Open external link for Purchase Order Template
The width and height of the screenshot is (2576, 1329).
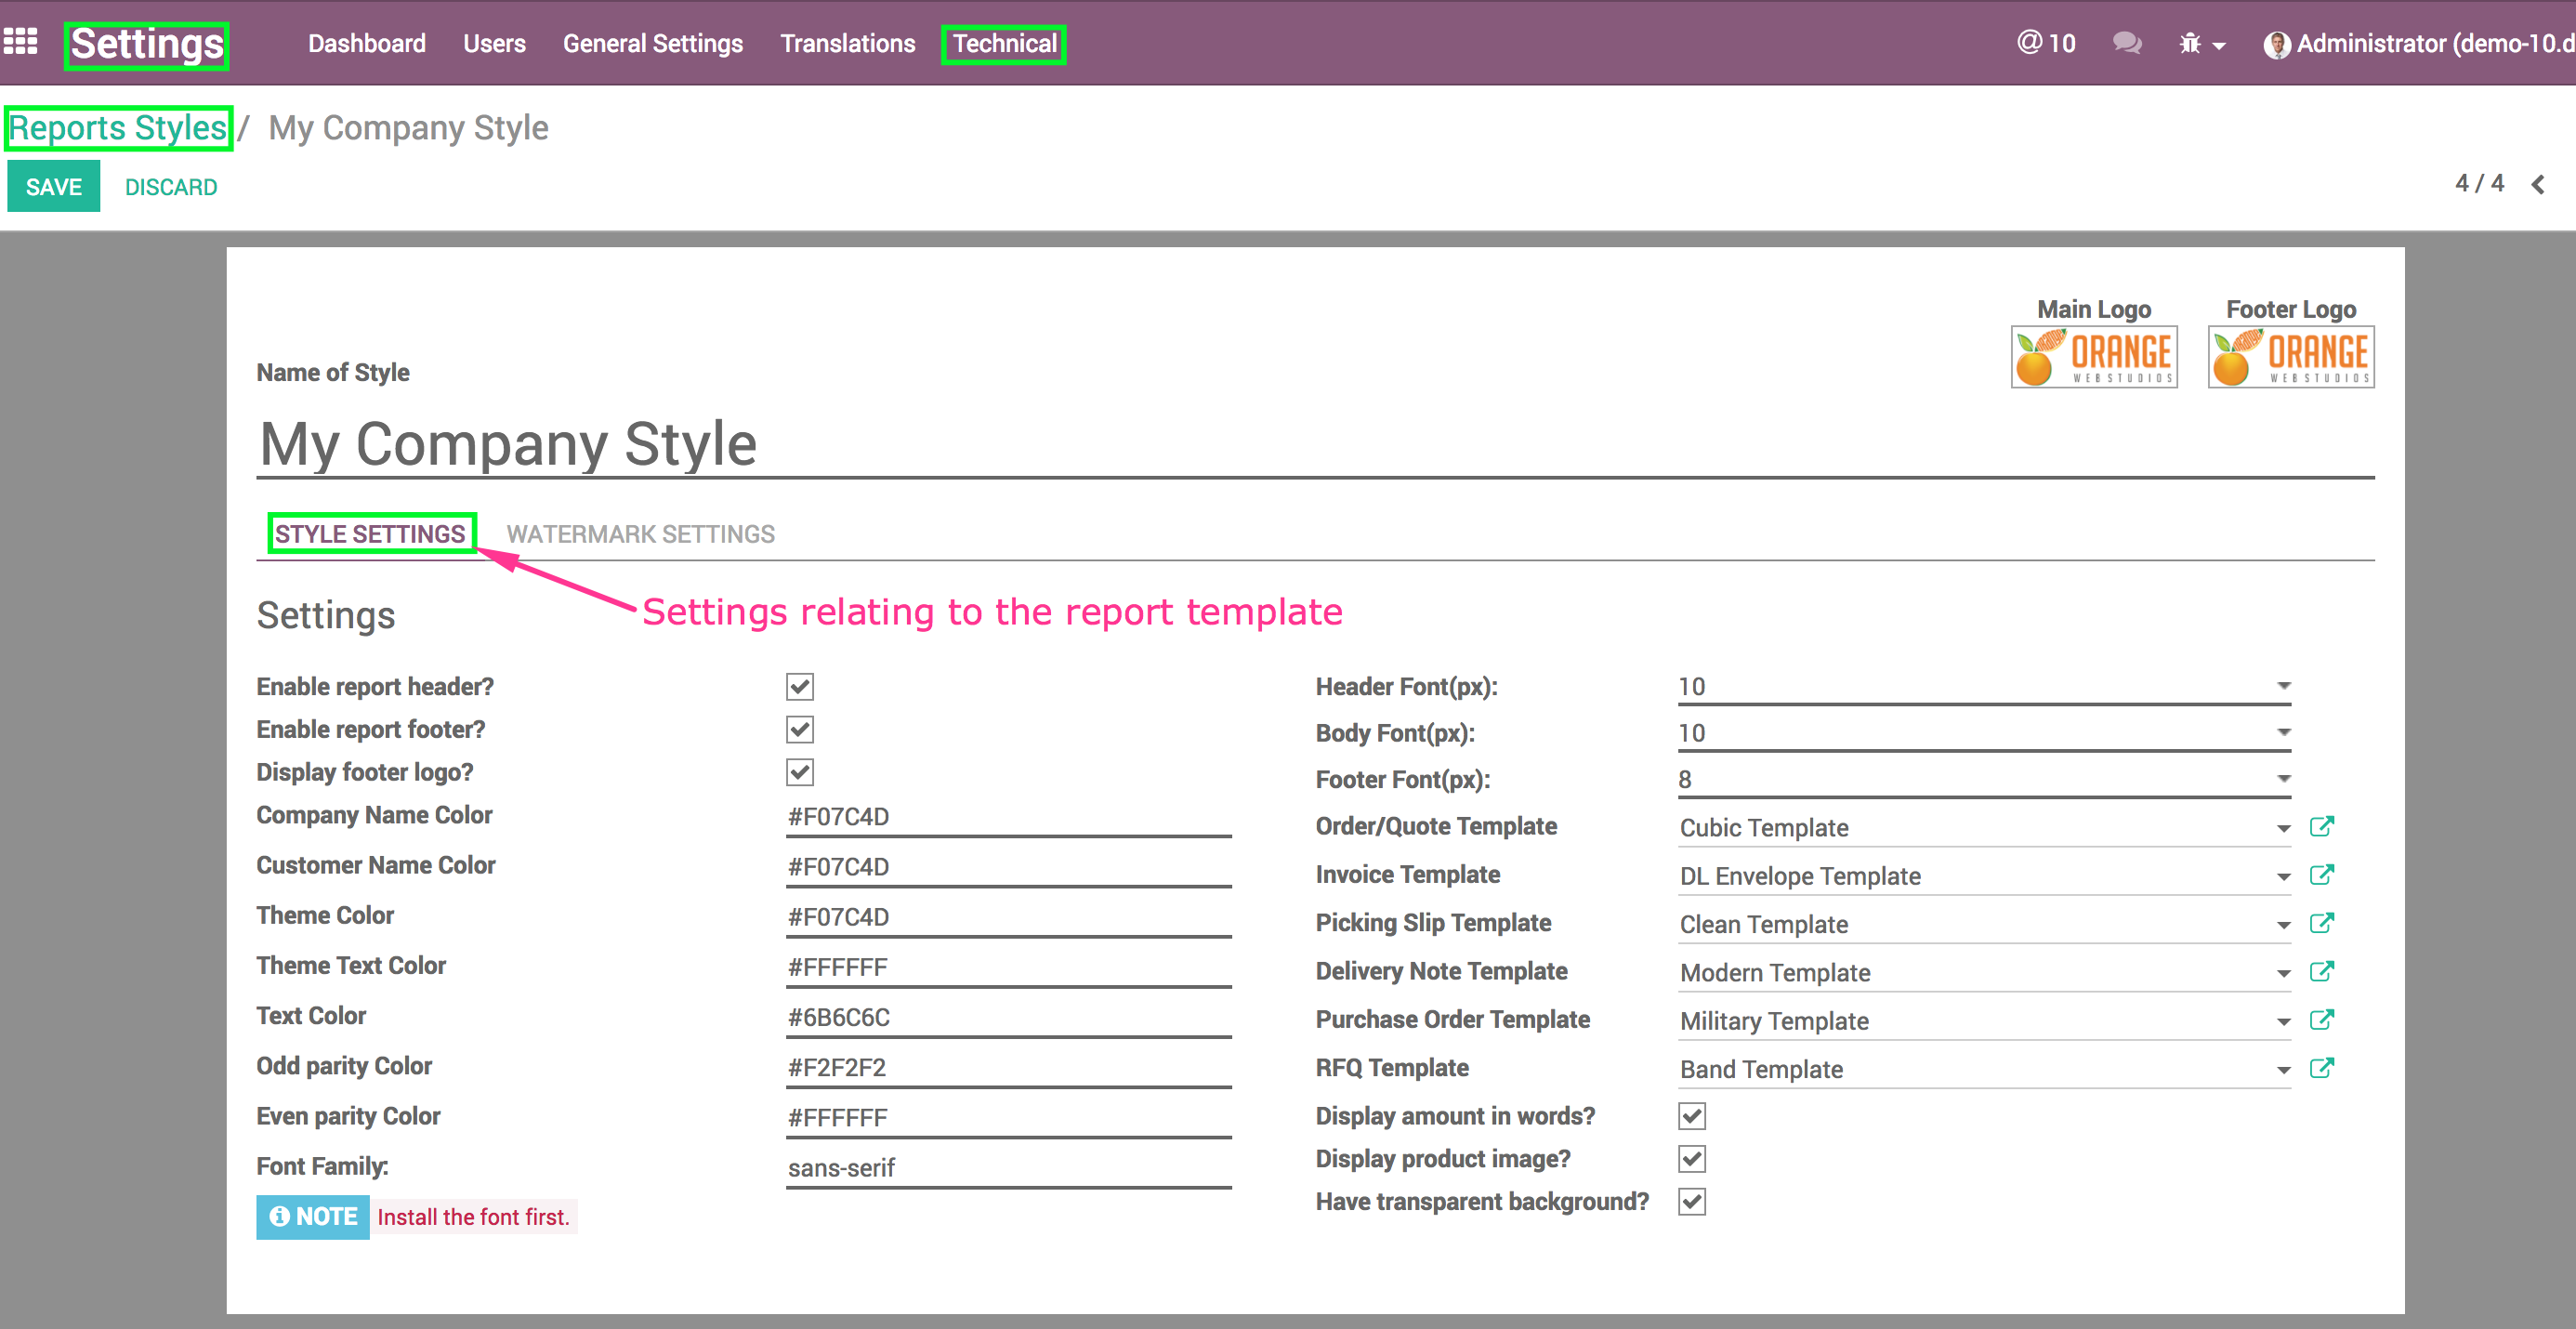click(2322, 1019)
